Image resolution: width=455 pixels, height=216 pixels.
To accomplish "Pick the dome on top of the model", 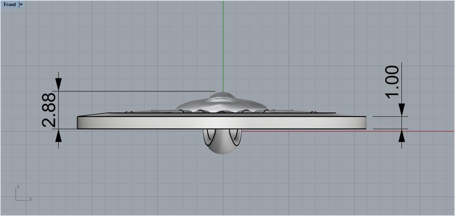I will coord(222,102).
